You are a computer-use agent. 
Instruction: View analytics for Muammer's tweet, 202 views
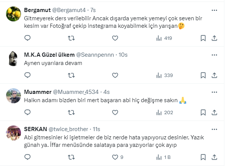[164, 112]
